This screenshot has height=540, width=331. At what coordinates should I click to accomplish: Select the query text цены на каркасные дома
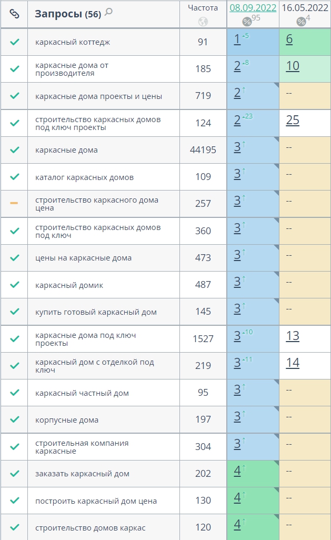coord(83,258)
